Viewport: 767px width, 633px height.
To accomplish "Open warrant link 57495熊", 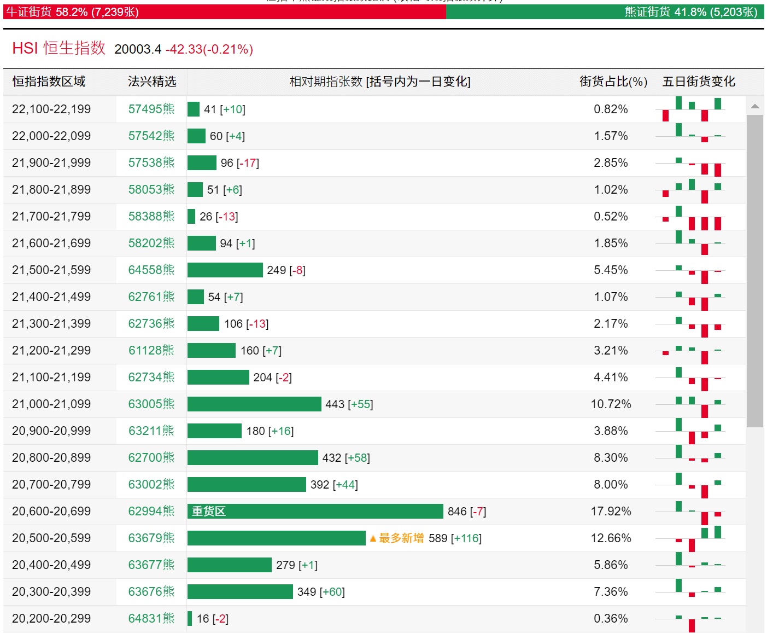I will (x=151, y=109).
